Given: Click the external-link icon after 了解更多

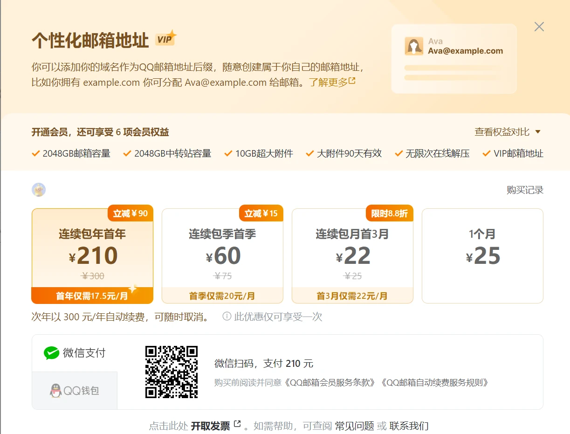Looking at the screenshot, I should tap(352, 81).
